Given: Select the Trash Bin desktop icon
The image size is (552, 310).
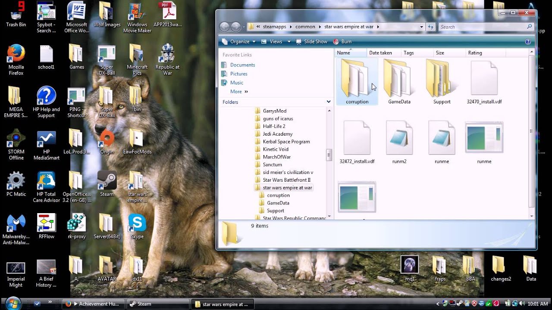Looking at the screenshot, I should (x=16, y=15).
